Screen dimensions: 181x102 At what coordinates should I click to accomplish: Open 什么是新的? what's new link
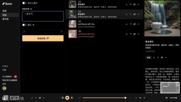pyautogui.click(x=7, y=76)
